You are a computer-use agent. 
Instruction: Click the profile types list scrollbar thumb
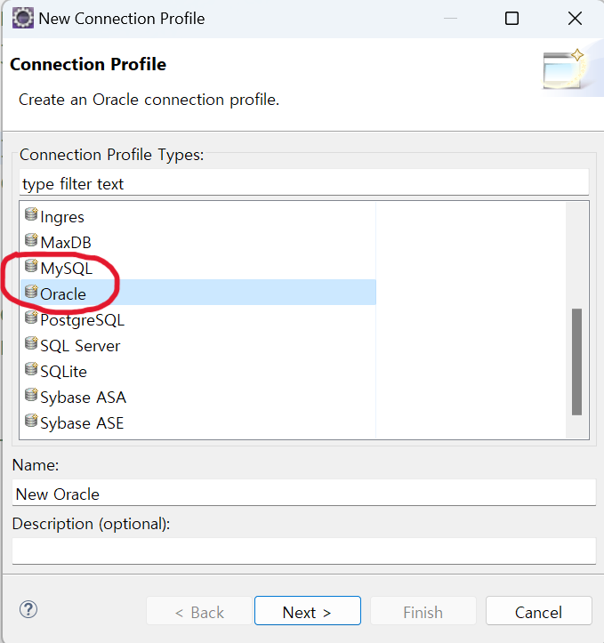coord(577,362)
